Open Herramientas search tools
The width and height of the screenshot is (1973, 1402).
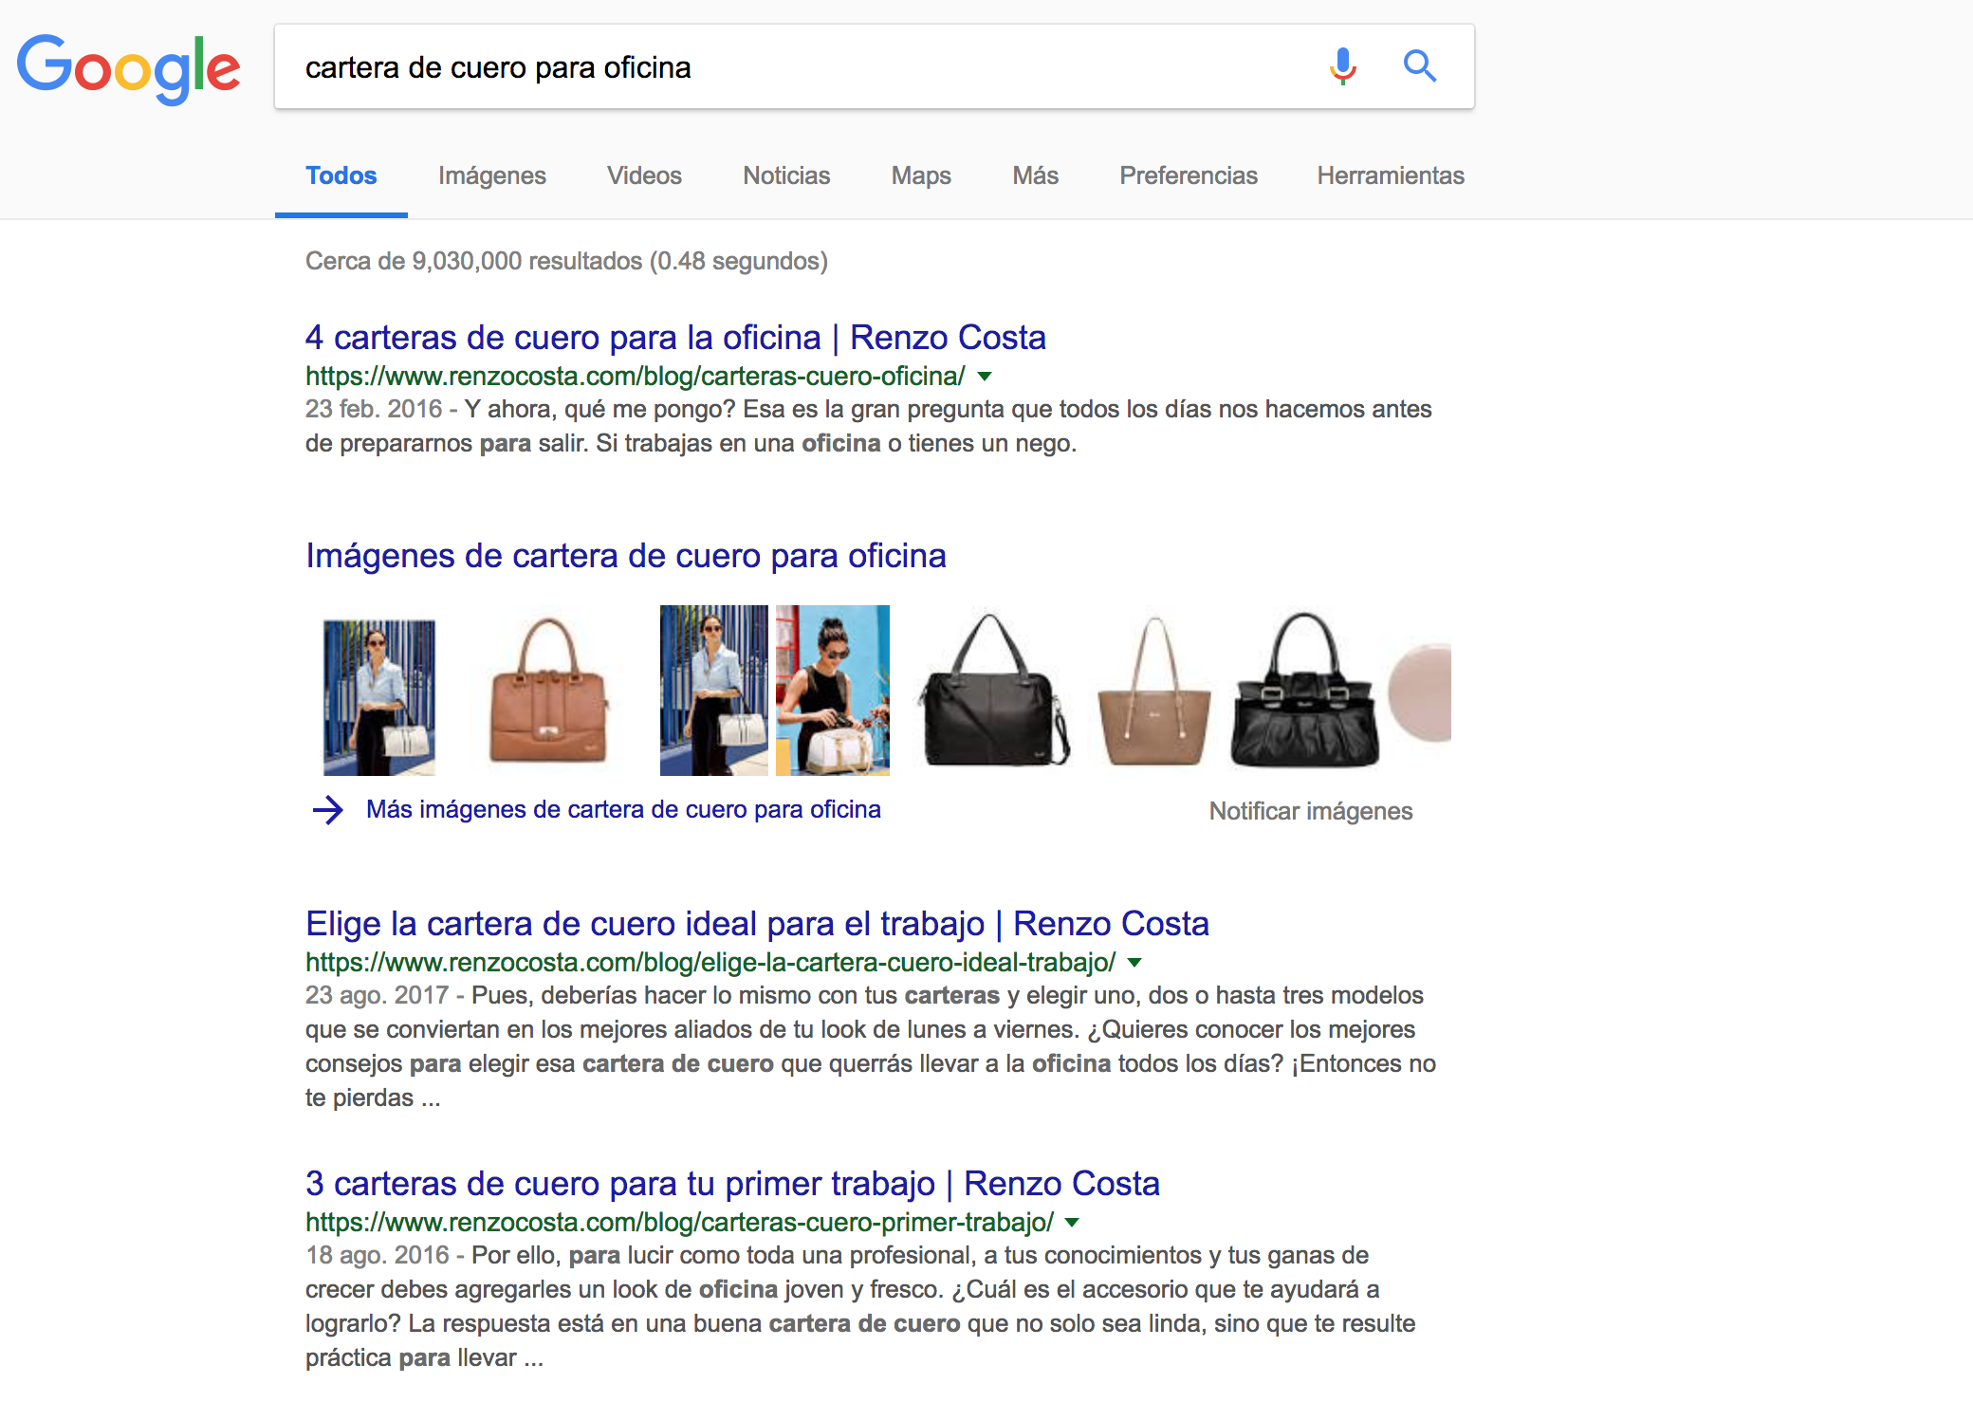(x=1391, y=175)
